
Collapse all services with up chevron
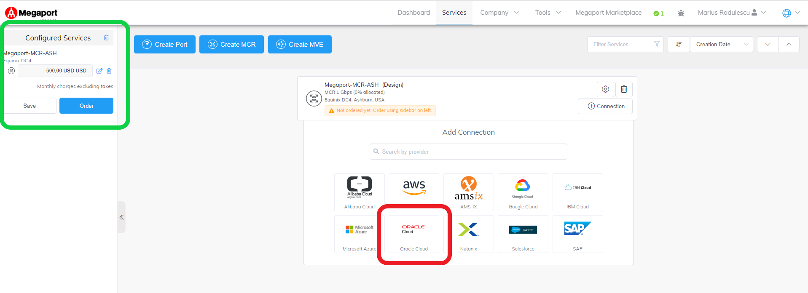coord(789,44)
